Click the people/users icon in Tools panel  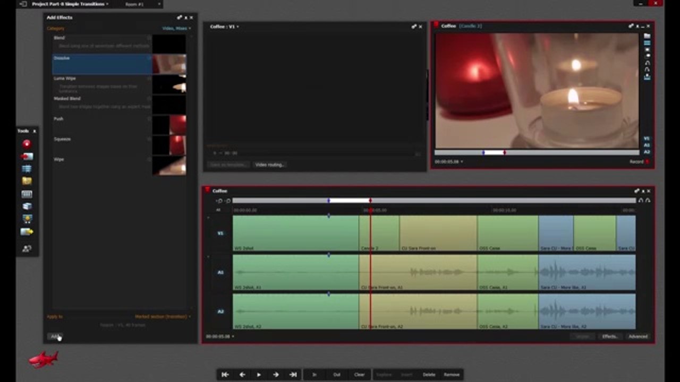[x=27, y=248]
